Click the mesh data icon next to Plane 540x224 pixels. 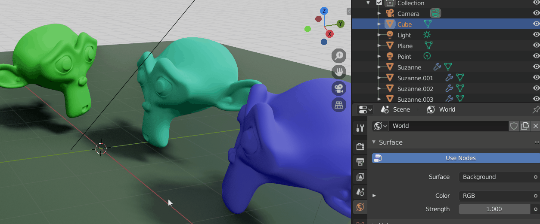point(428,45)
